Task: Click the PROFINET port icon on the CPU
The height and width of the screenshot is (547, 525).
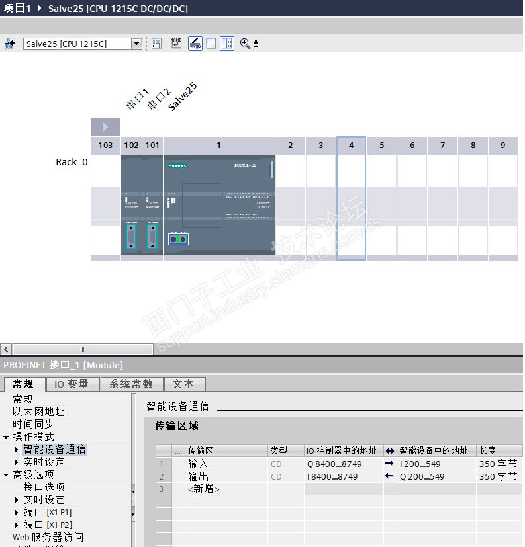Action: click(x=178, y=239)
